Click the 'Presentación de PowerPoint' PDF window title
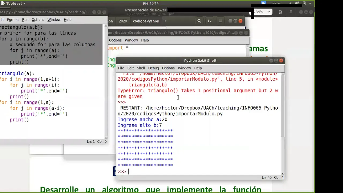 [x=146, y=10]
